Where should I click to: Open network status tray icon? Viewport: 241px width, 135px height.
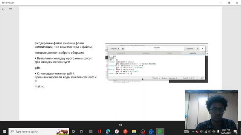point(206,132)
